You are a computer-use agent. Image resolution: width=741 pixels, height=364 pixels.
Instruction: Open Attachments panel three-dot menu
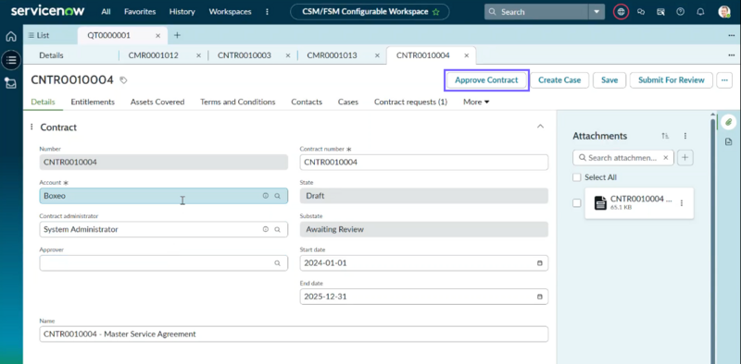click(685, 136)
